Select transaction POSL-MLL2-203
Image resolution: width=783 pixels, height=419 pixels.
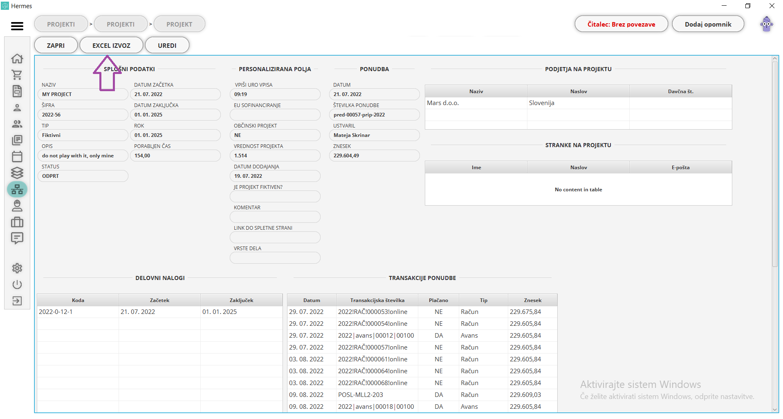pos(422,395)
